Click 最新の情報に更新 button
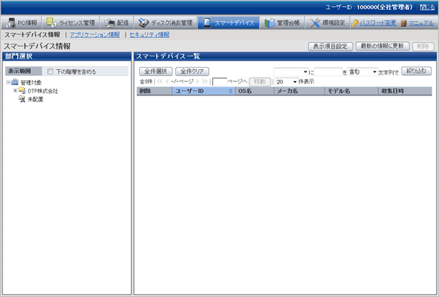Image resolution: width=439 pixels, height=297 pixels. 383,46
